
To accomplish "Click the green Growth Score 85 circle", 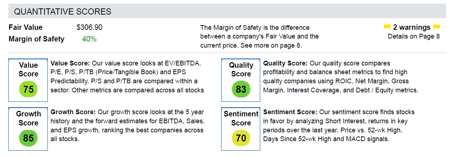I will (x=28, y=139).
